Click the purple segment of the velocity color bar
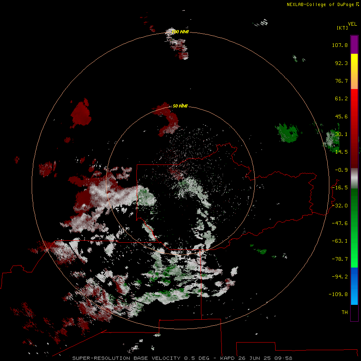This screenshot has width=361, height=361. pyautogui.click(x=354, y=45)
